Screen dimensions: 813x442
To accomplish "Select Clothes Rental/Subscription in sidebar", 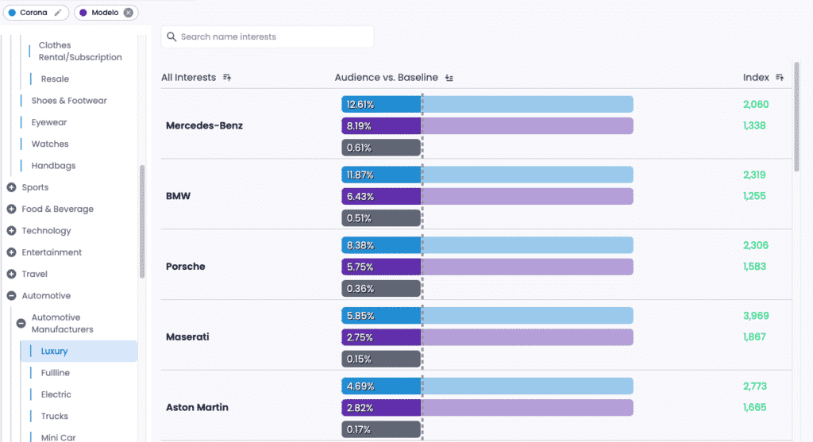I will pos(80,52).
